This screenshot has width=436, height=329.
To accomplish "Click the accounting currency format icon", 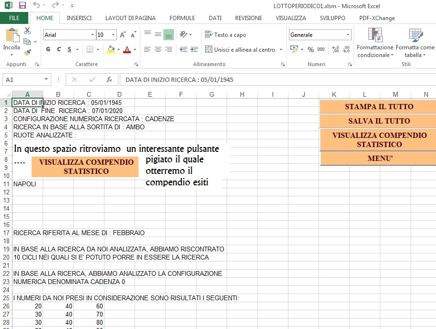I will 294,49.
